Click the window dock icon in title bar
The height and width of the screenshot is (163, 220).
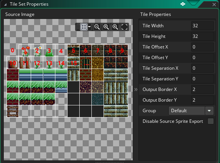pyautogui.click(x=183, y=4)
